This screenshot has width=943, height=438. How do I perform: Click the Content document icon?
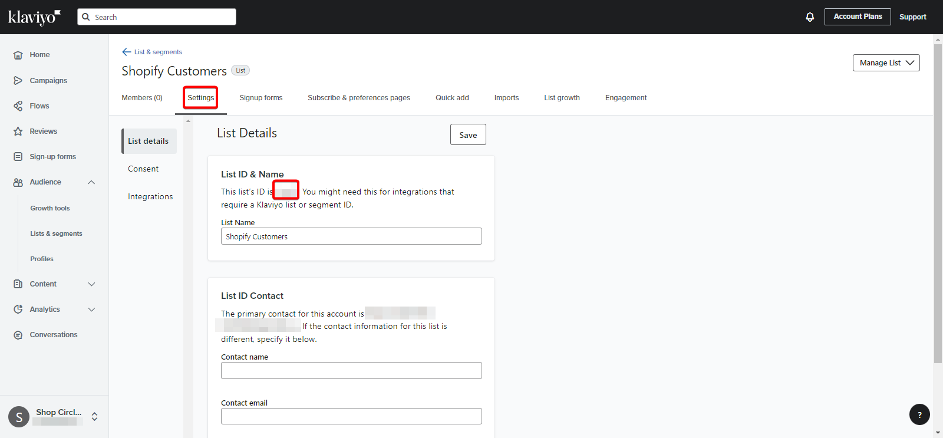click(18, 284)
